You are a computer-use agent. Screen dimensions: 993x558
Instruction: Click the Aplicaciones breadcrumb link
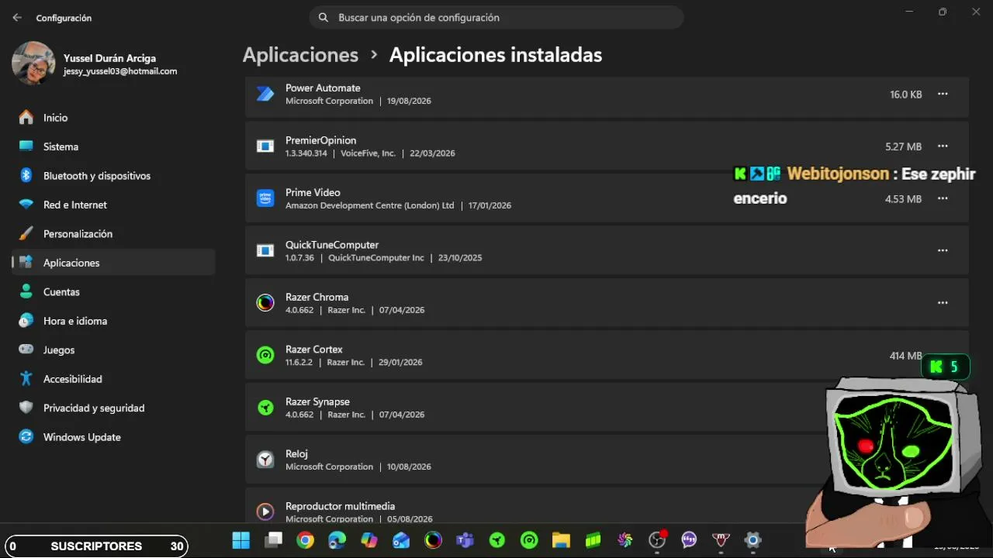coord(300,55)
